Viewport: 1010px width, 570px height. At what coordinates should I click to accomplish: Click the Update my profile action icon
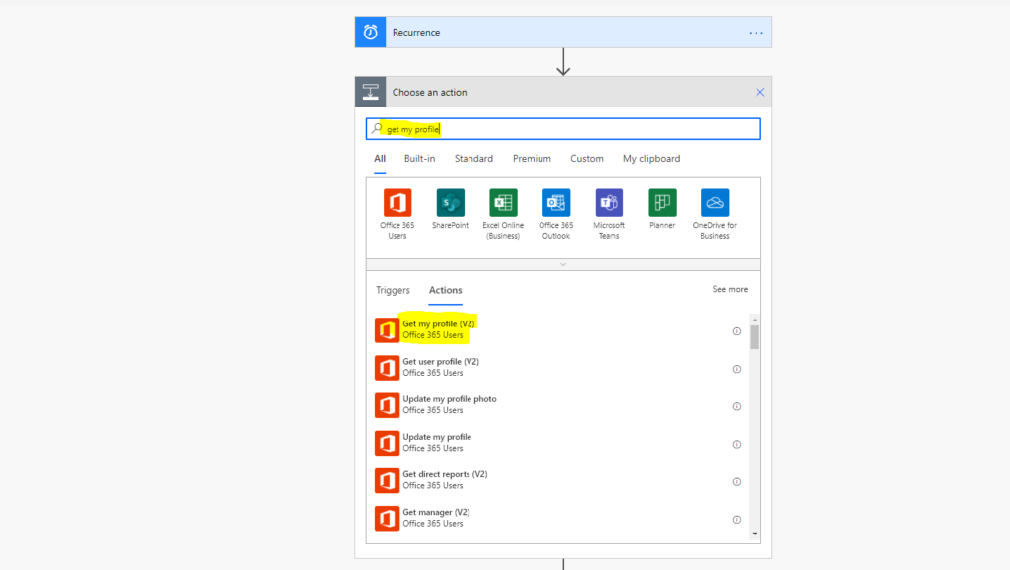pyautogui.click(x=387, y=443)
